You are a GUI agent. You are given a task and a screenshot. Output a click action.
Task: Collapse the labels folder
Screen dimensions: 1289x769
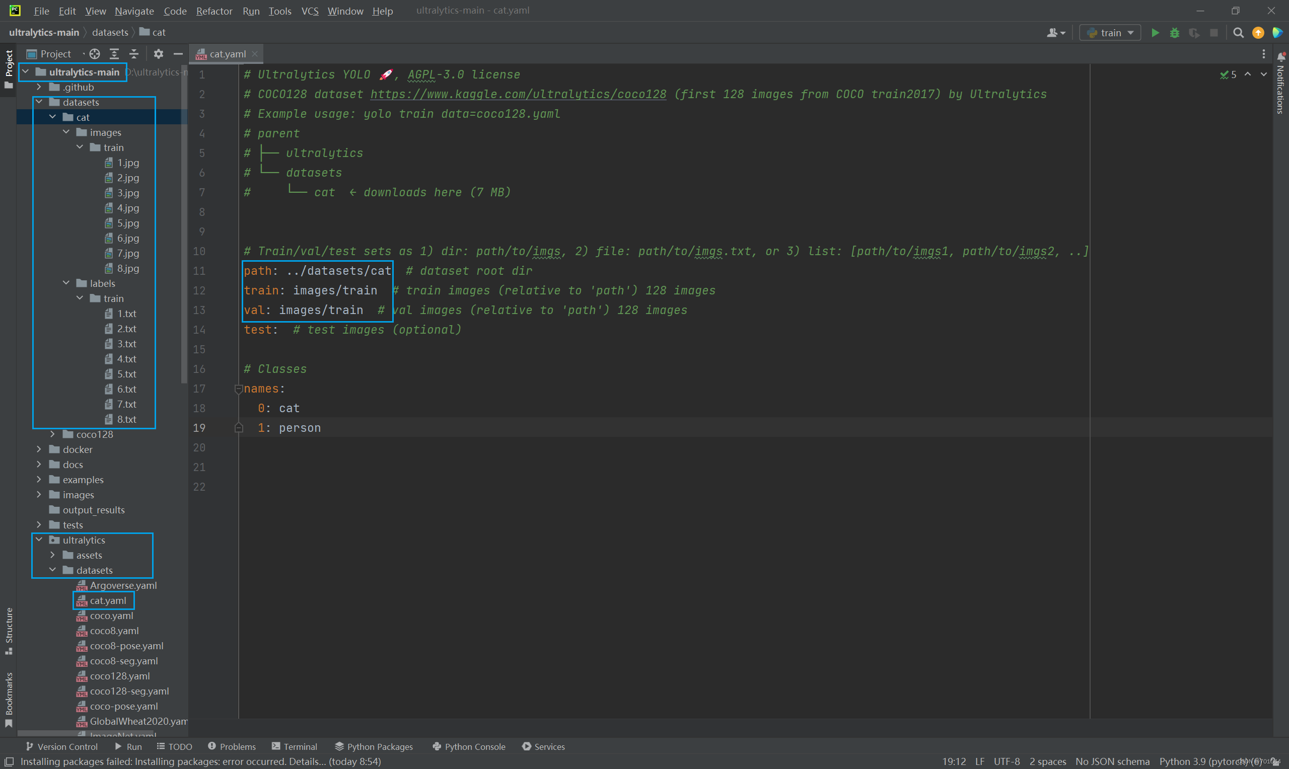click(66, 283)
